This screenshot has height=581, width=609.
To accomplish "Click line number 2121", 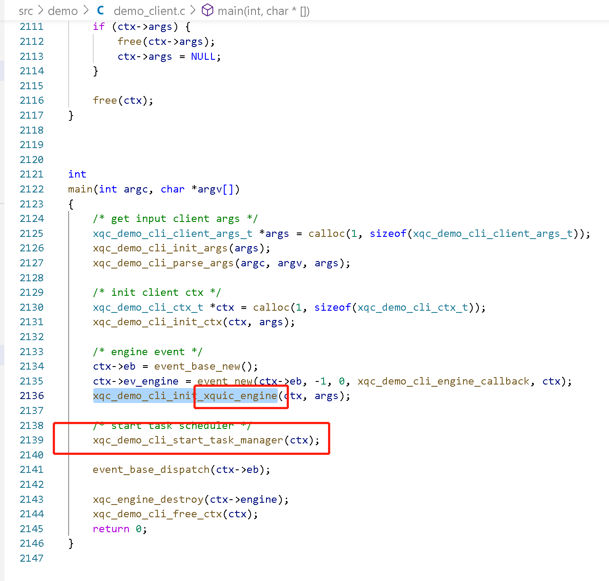I will 32,174.
